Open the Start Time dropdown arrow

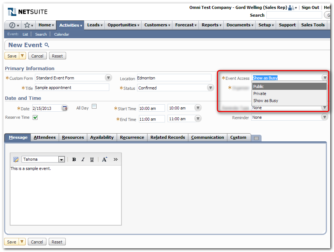click(x=198, y=108)
